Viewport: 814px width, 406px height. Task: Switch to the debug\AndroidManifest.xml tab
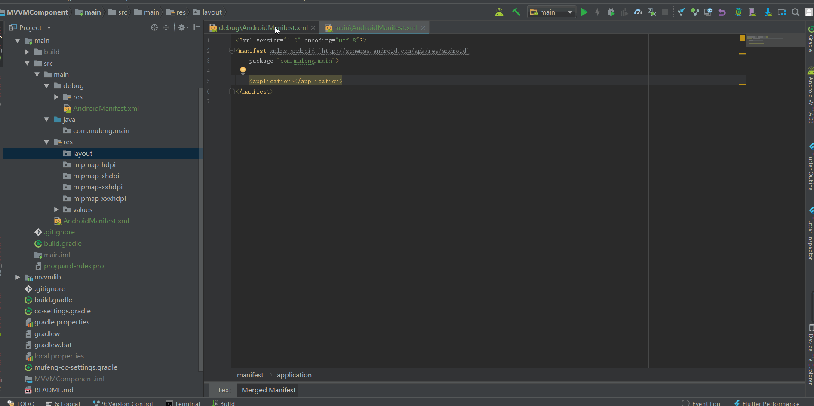263,28
